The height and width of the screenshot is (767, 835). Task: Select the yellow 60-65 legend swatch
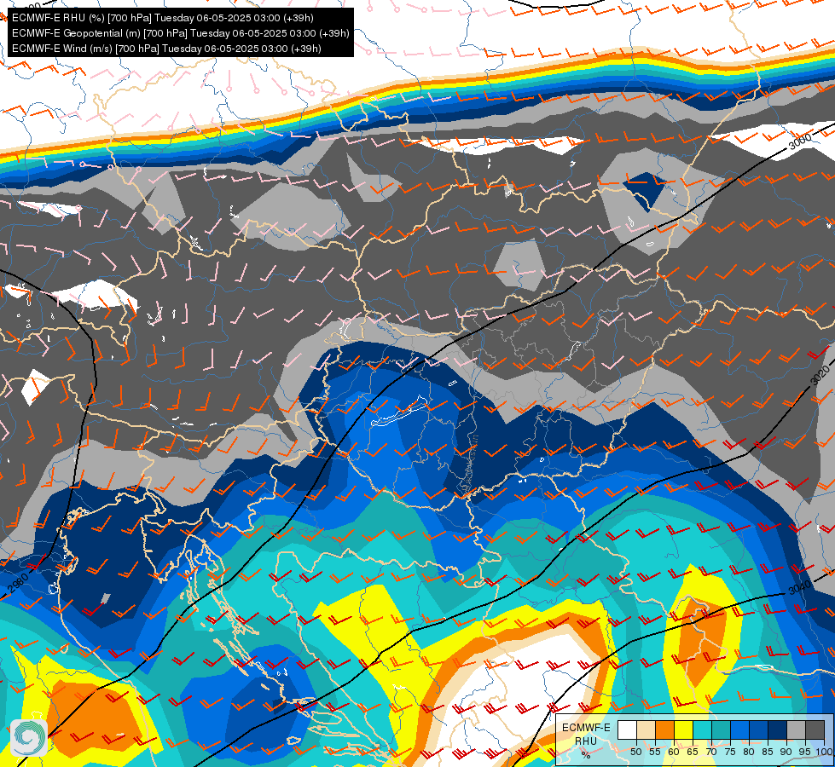point(684,730)
